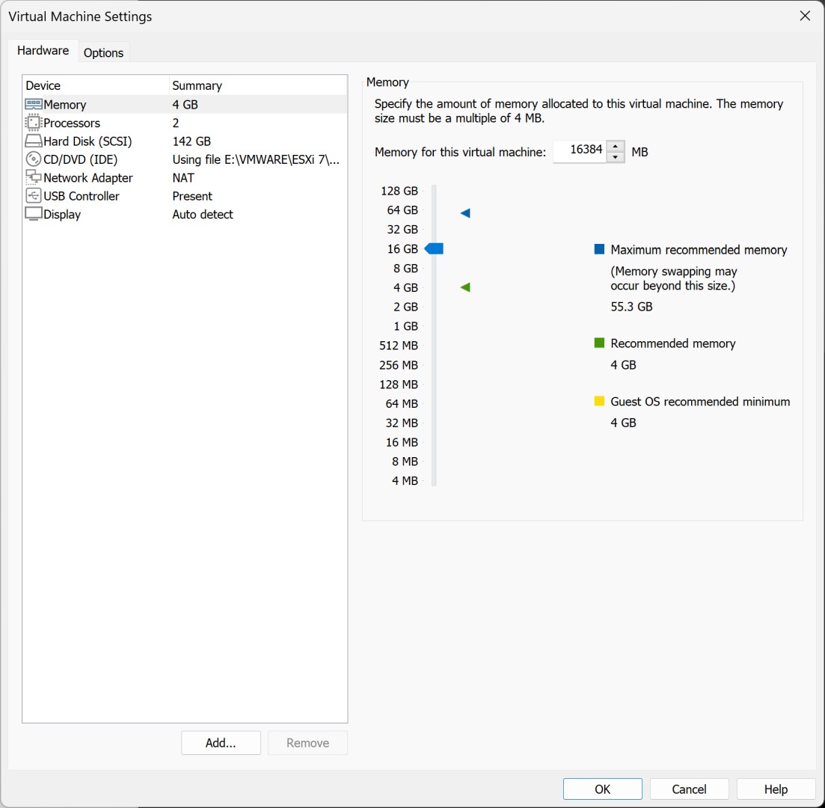Select the Processors row label
The image size is (825, 808).
pos(72,123)
